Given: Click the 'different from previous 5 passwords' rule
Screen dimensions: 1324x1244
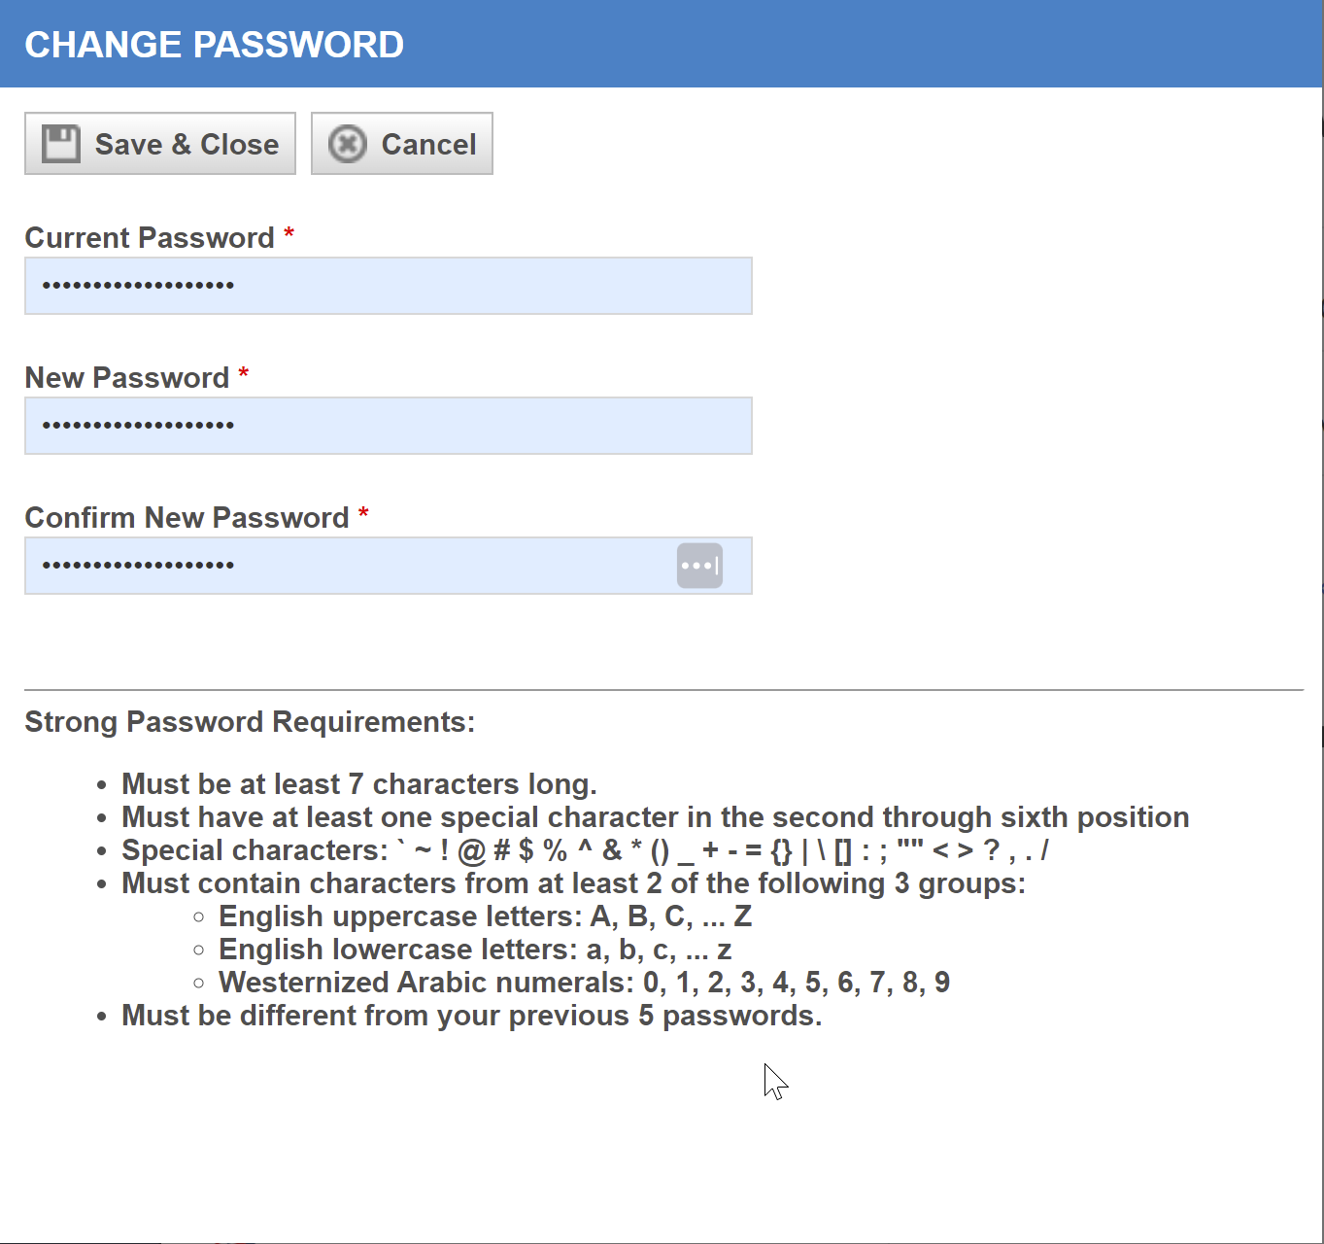Looking at the screenshot, I should [471, 1016].
